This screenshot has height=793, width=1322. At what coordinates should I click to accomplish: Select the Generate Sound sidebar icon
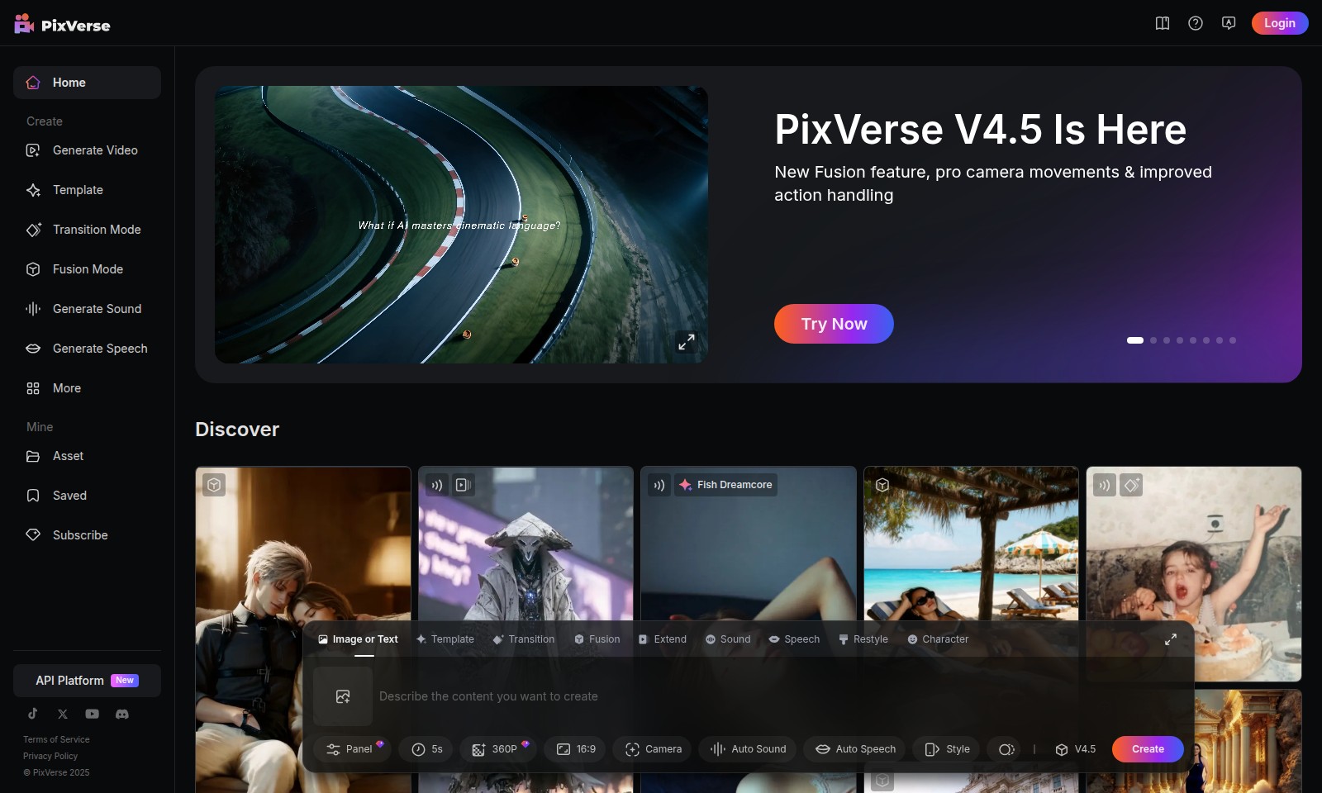point(32,308)
